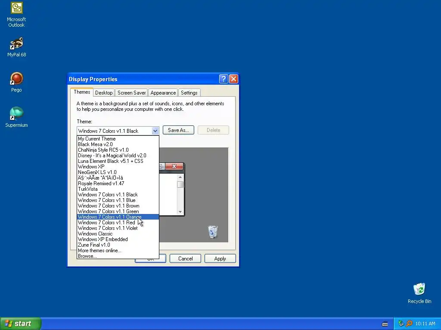This screenshot has width=441, height=330.
Task: Choose the Windows XP theme
Action: [118, 167]
